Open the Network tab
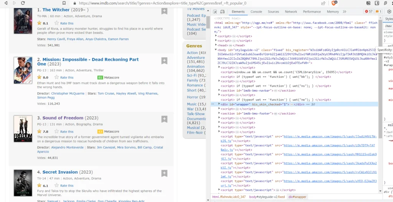Viewport: 393px width, 202px height. pyautogui.click(x=291, y=12)
